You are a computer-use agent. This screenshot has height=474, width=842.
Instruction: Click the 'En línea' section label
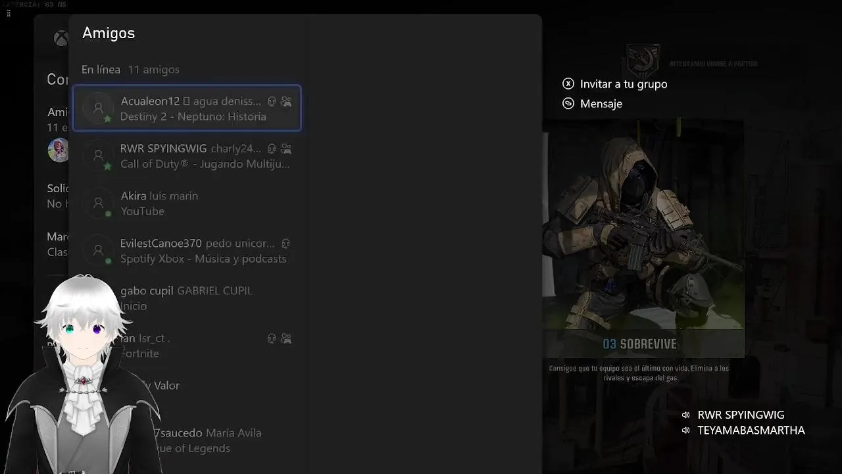(101, 69)
